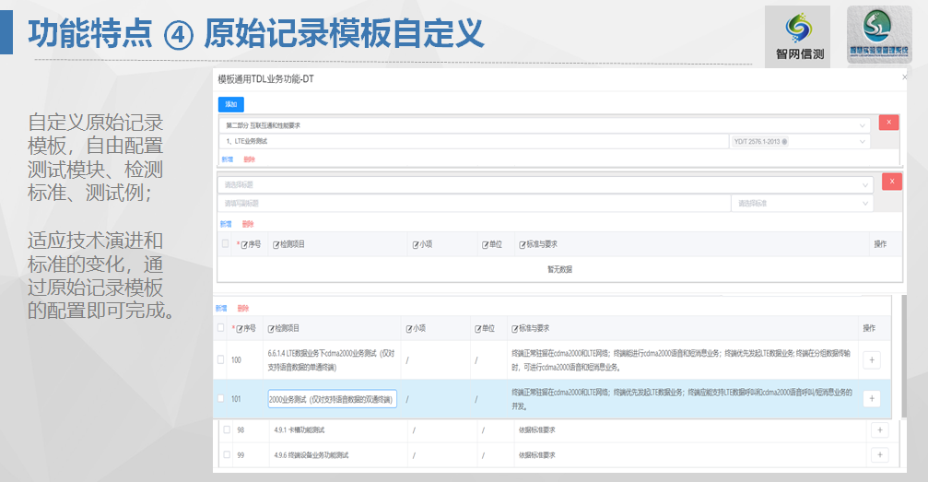Click the vertical scrollbar beside the lower table

point(904,357)
